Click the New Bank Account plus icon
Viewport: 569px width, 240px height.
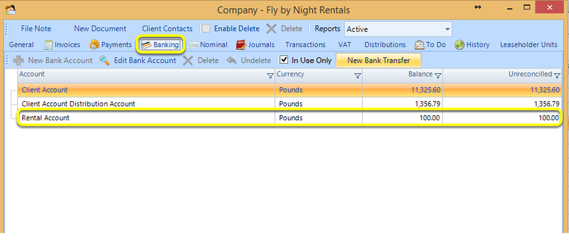19,60
